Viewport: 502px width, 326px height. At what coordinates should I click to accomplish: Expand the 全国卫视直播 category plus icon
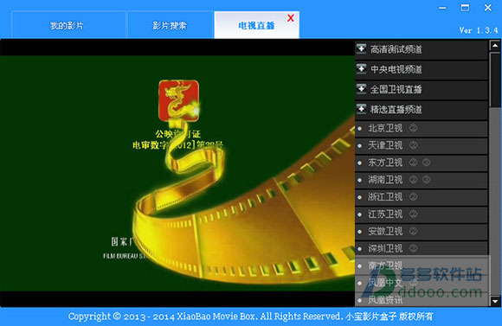coord(362,89)
